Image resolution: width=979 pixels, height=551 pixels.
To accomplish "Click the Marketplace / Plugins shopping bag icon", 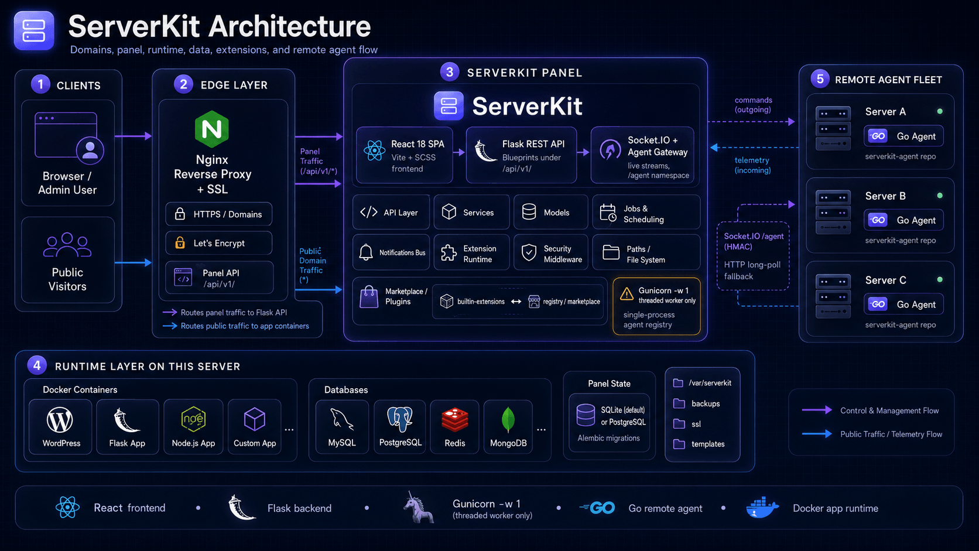I will tap(369, 297).
